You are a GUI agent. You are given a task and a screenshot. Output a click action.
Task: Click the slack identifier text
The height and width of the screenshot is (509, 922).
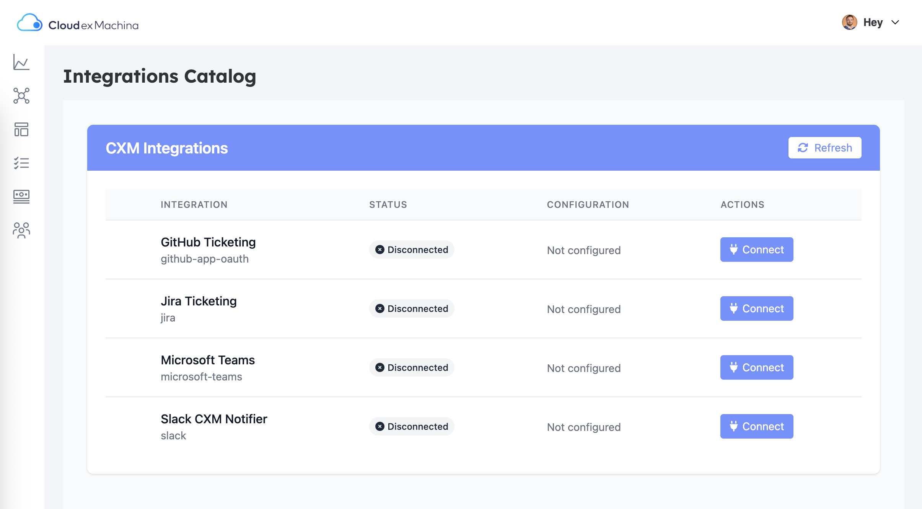(x=173, y=436)
